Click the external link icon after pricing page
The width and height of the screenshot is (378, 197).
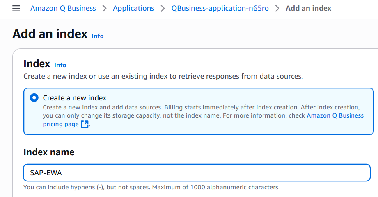click(85, 124)
